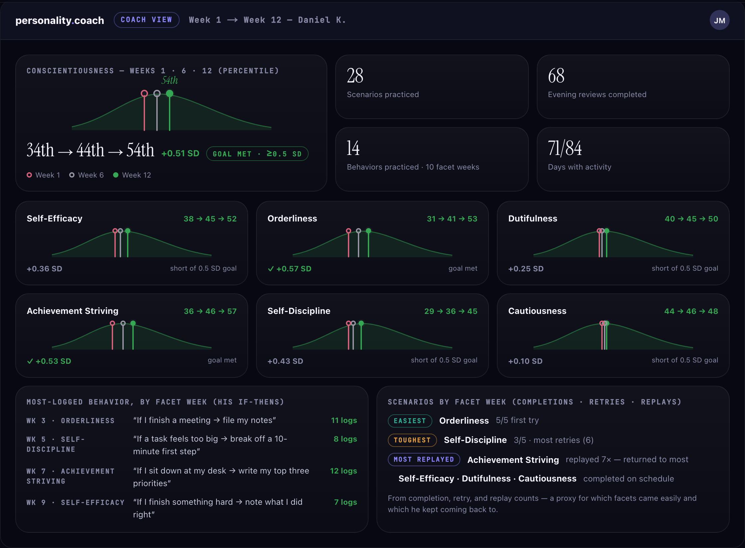The width and height of the screenshot is (745, 548).
Task: Click the Week 12 green marker in Self-Discipline
Action: point(361,323)
